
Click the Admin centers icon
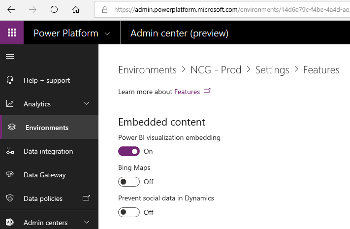[10, 223]
